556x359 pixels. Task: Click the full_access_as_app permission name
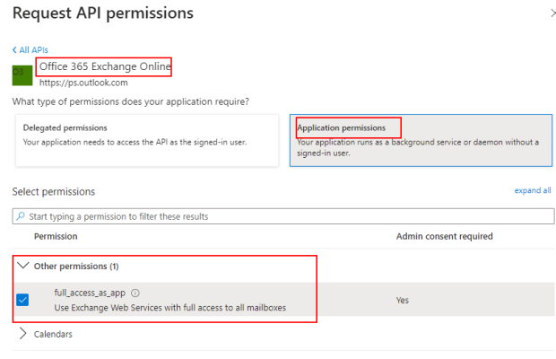pyautogui.click(x=90, y=293)
